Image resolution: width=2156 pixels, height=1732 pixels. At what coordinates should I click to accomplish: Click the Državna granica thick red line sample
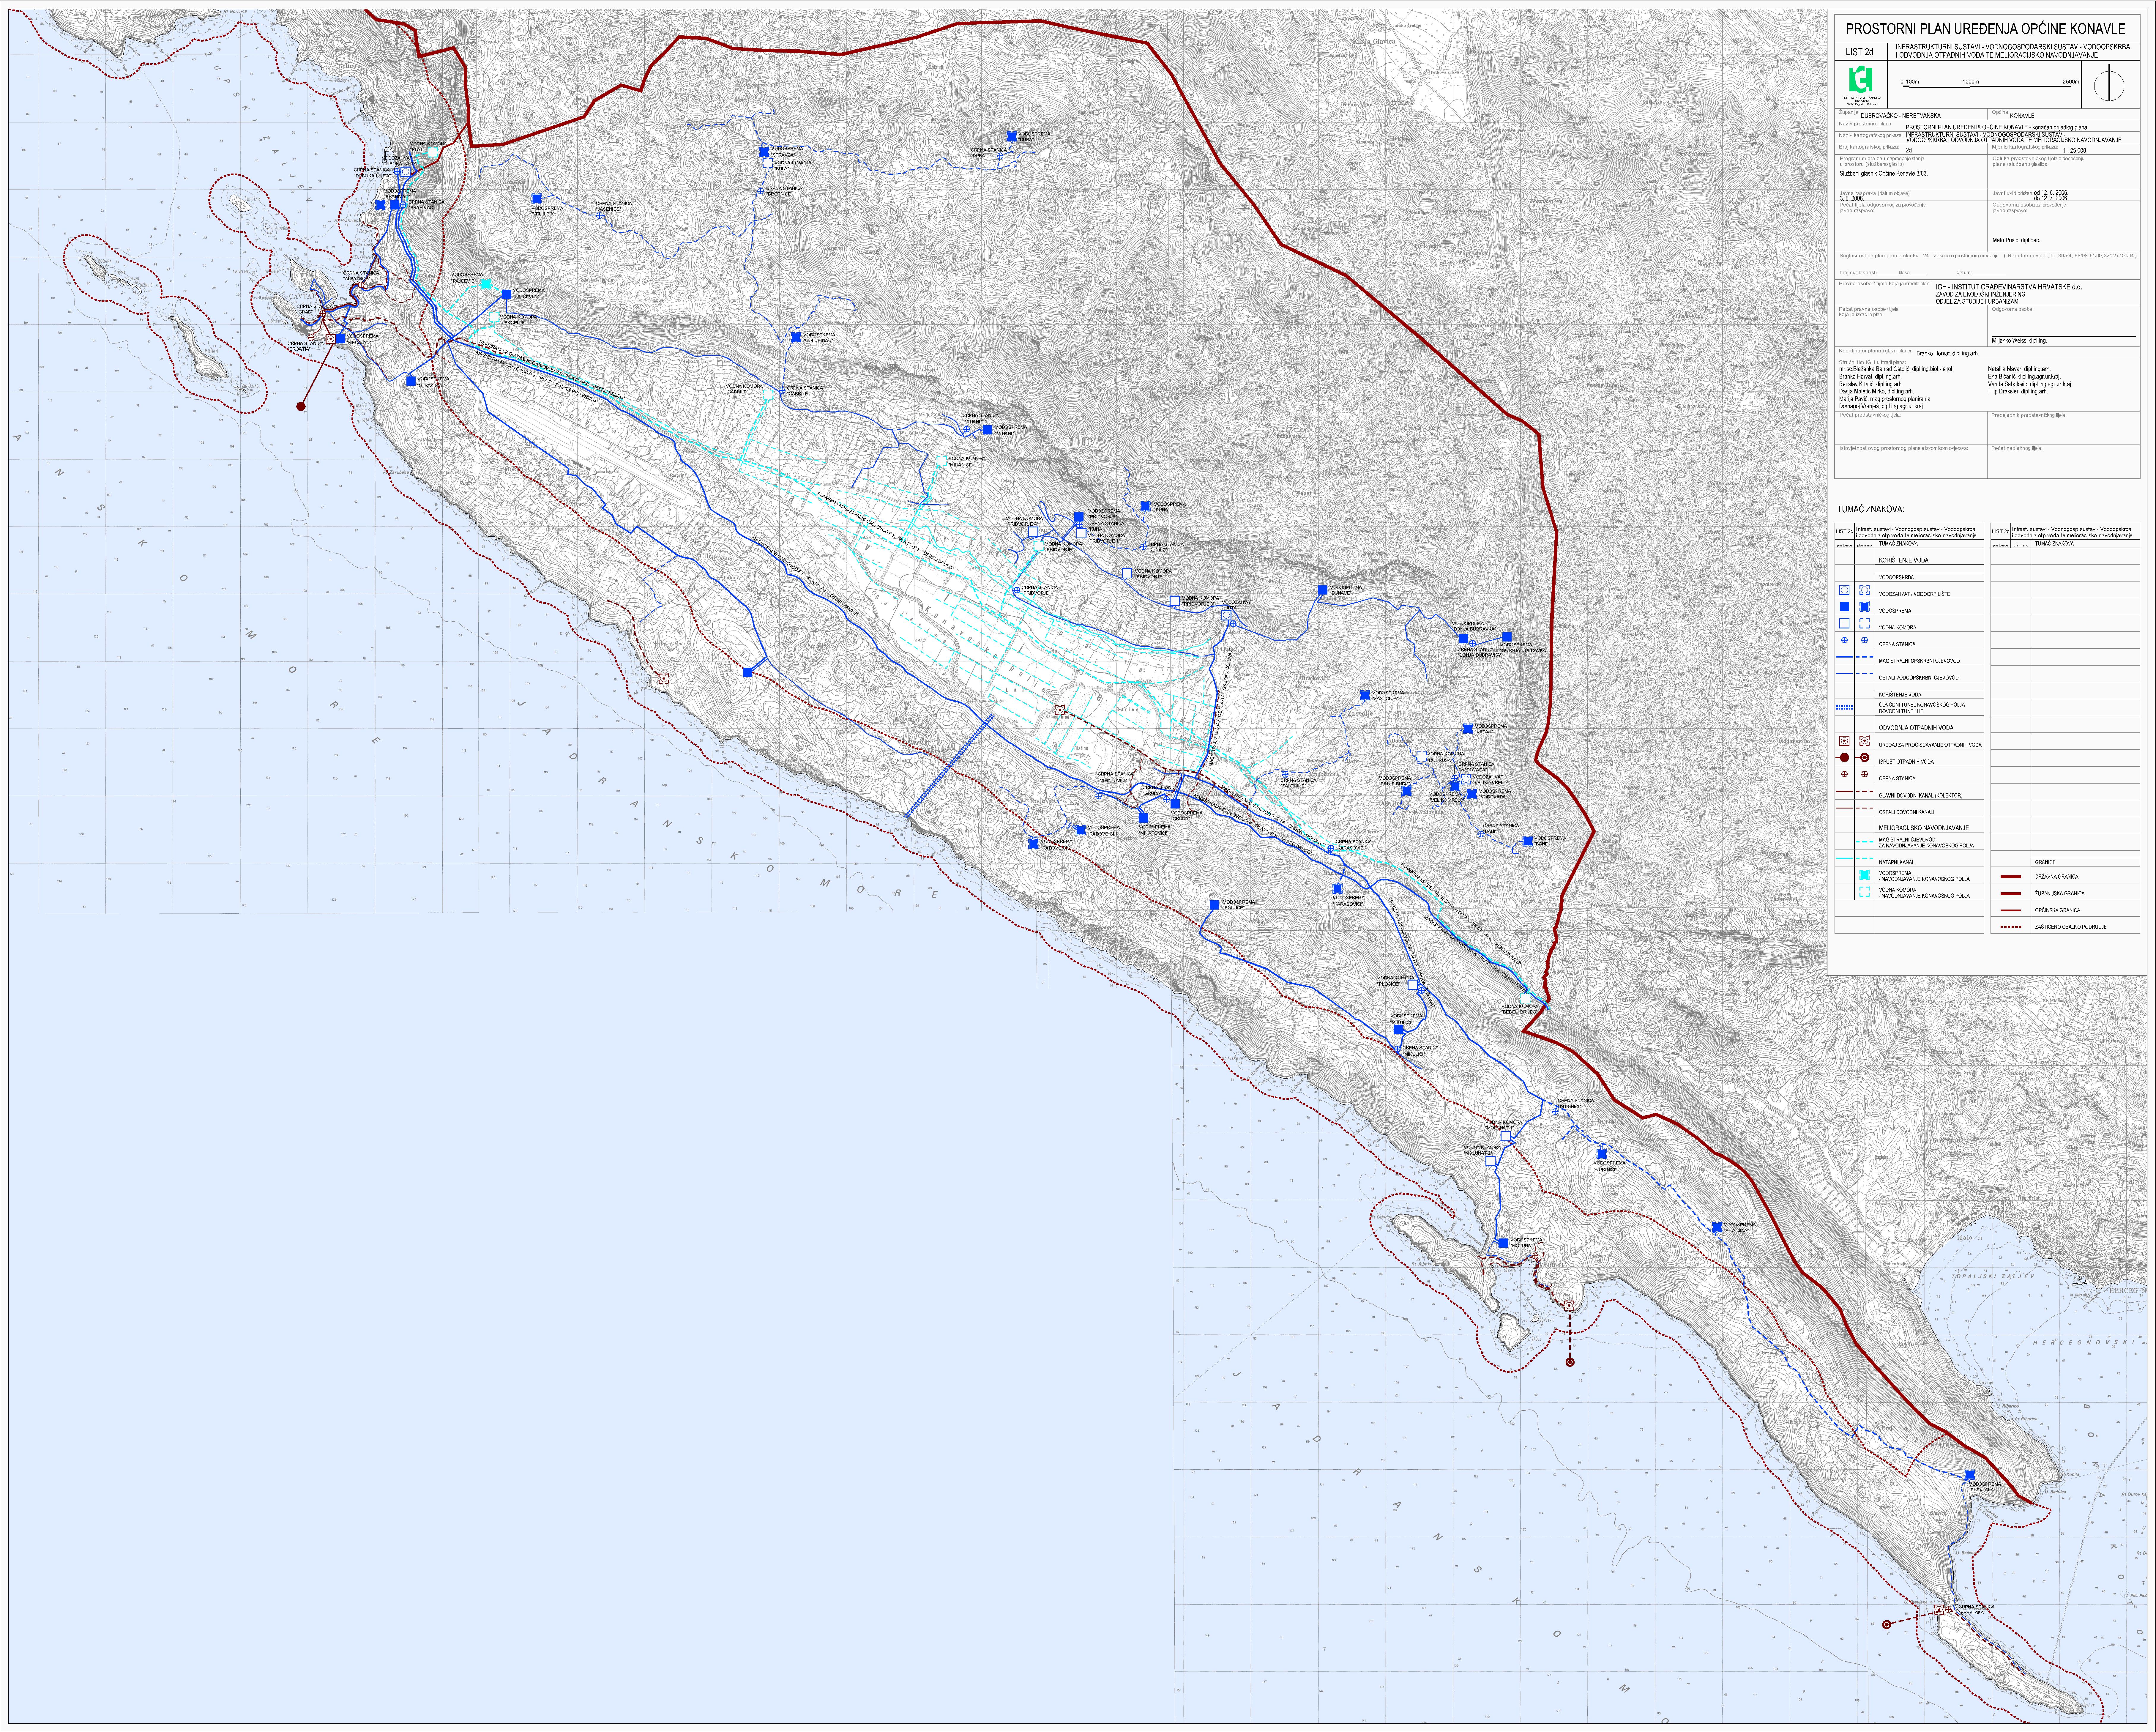2011,877
